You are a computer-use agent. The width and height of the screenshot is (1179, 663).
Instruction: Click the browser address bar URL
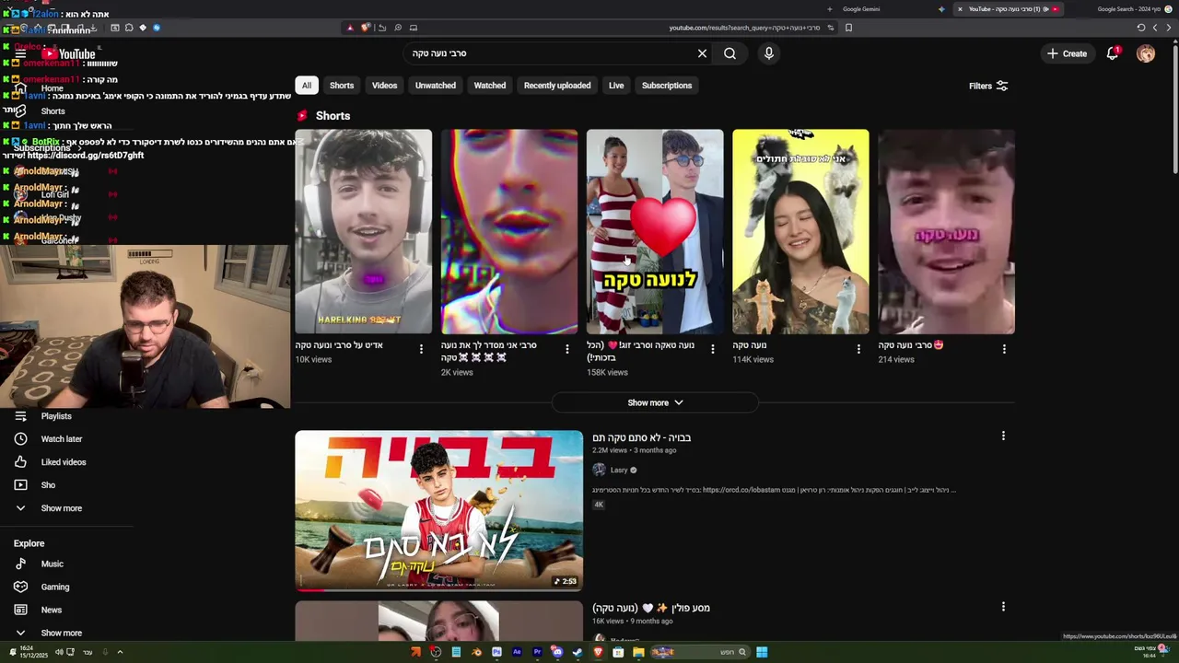[744, 28]
